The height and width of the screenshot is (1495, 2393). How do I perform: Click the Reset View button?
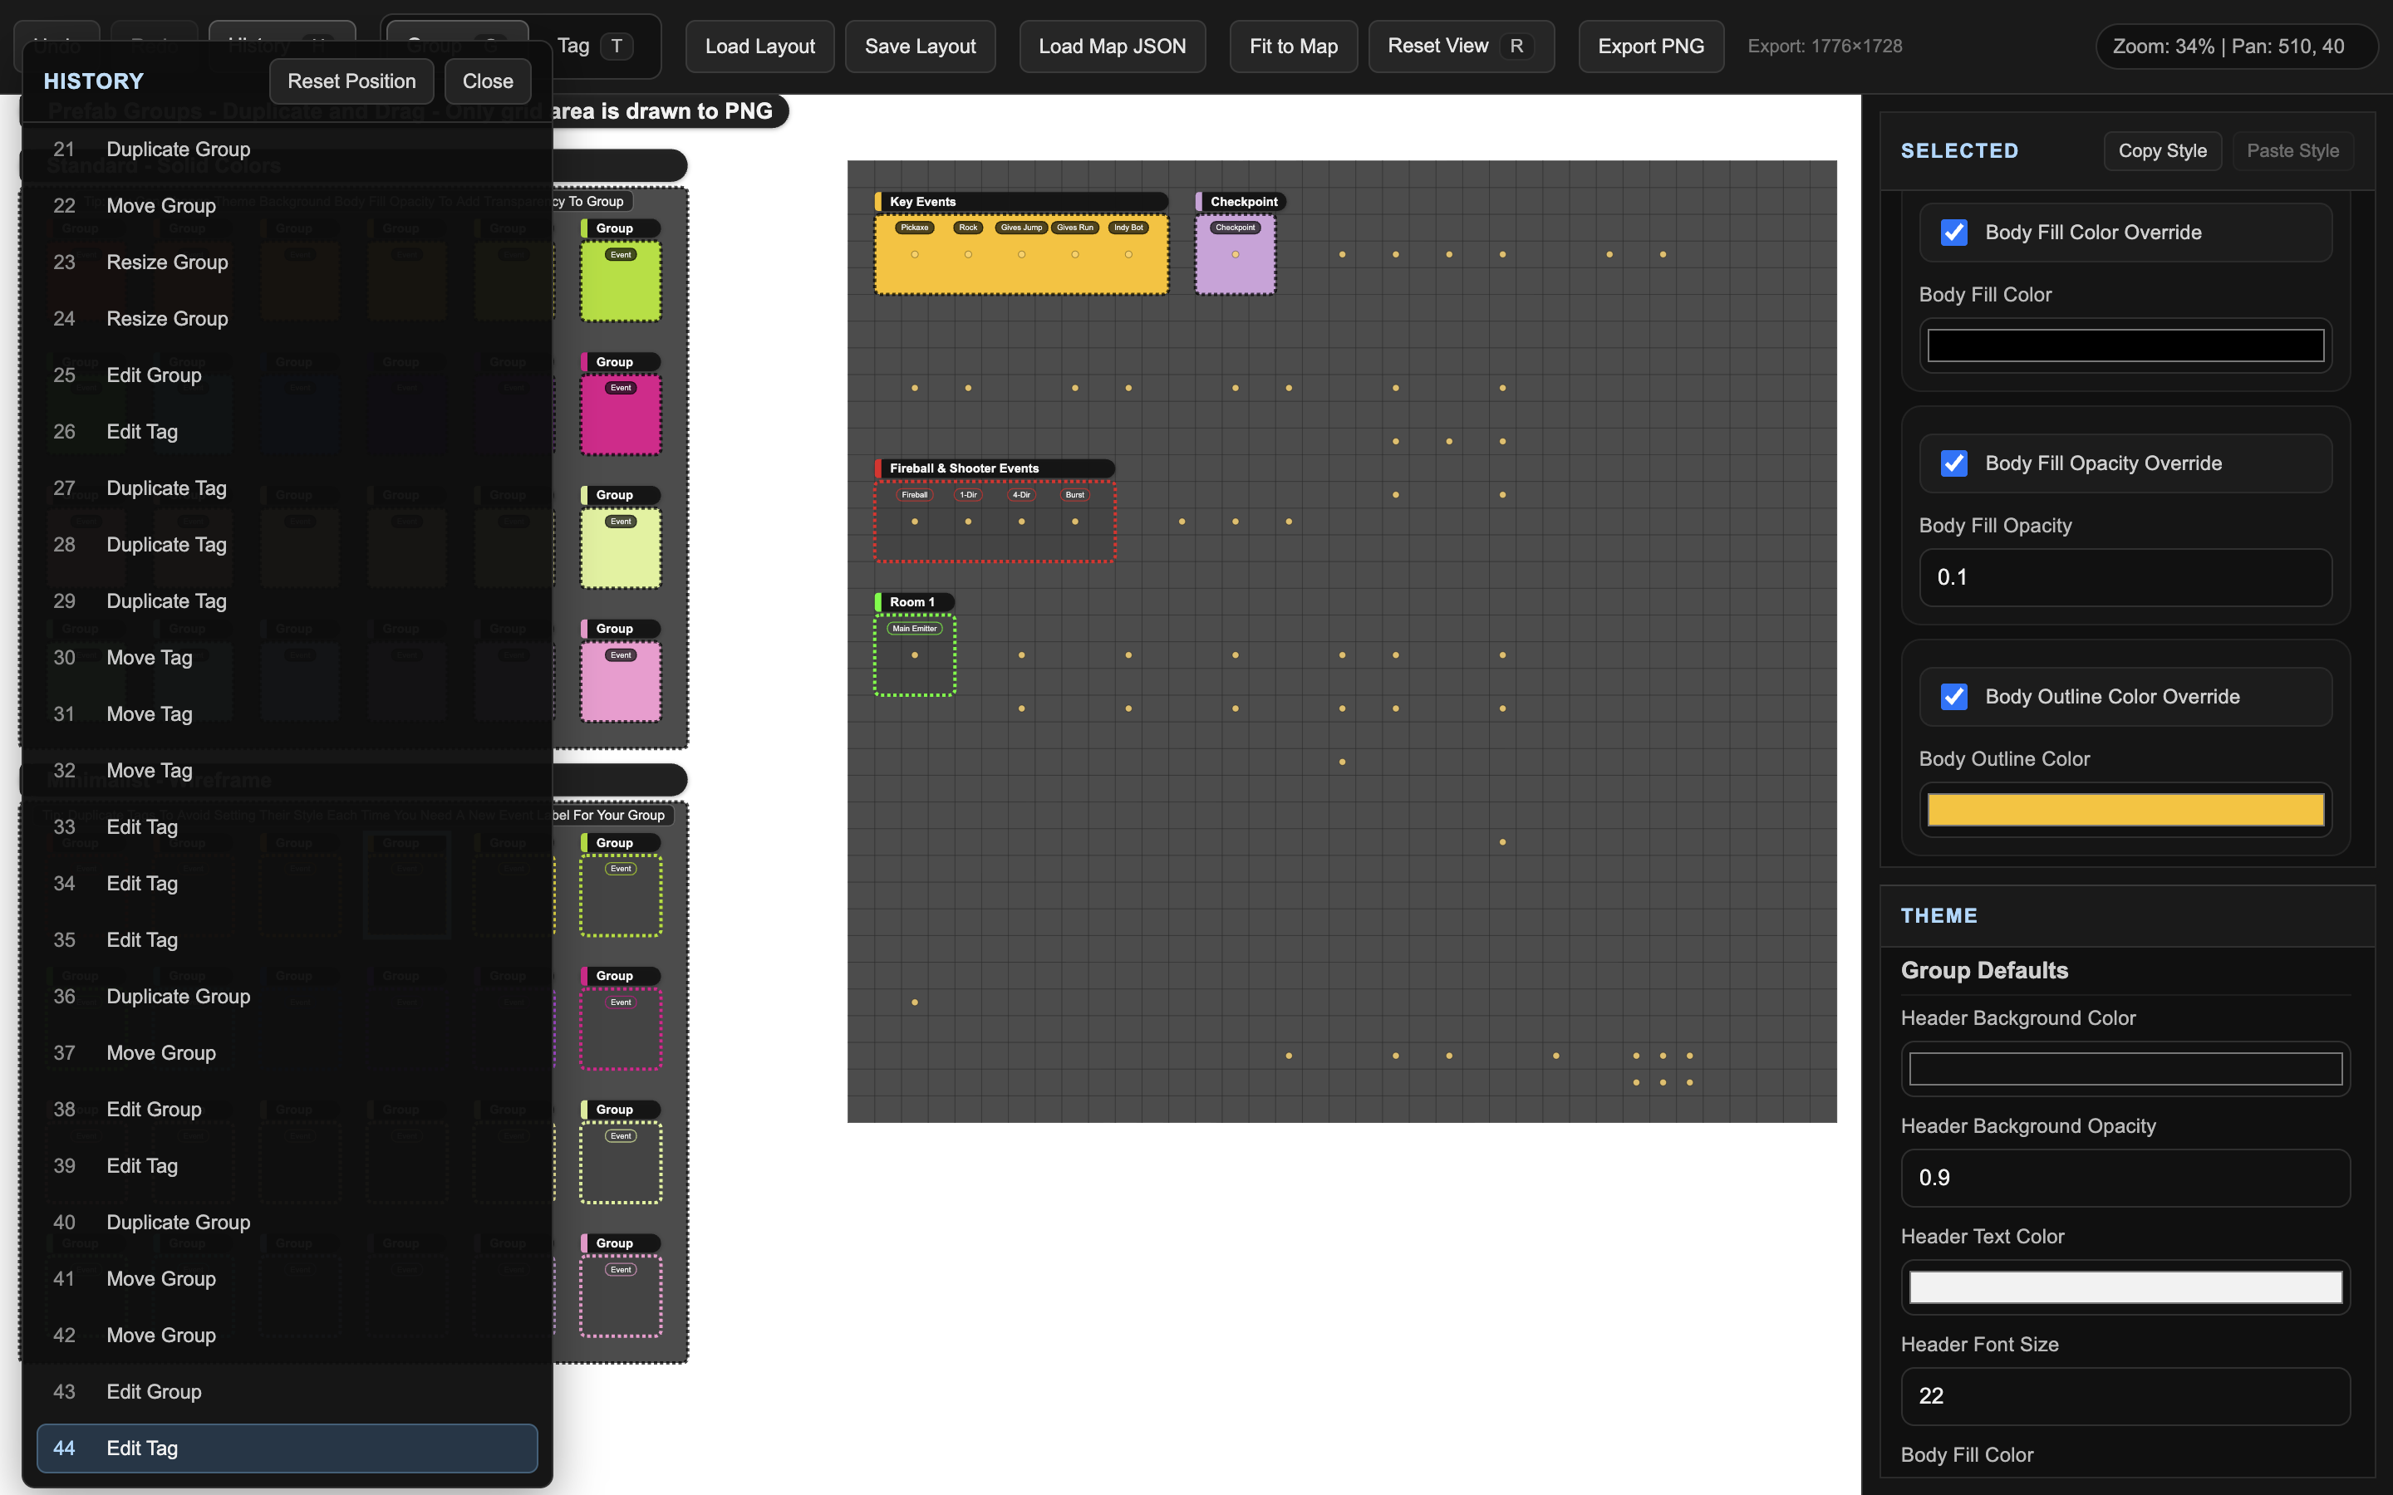coord(1460,47)
